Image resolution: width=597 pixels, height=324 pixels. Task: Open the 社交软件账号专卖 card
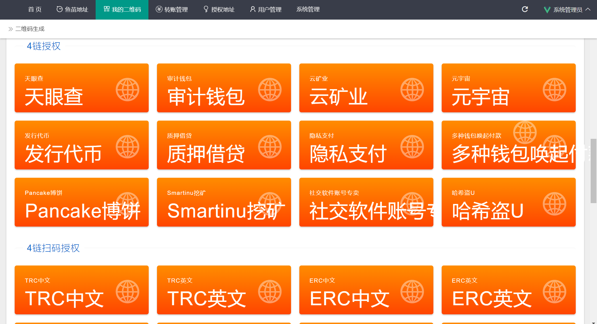pyautogui.click(x=366, y=202)
